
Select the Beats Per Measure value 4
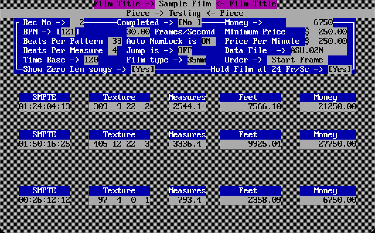coord(112,51)
